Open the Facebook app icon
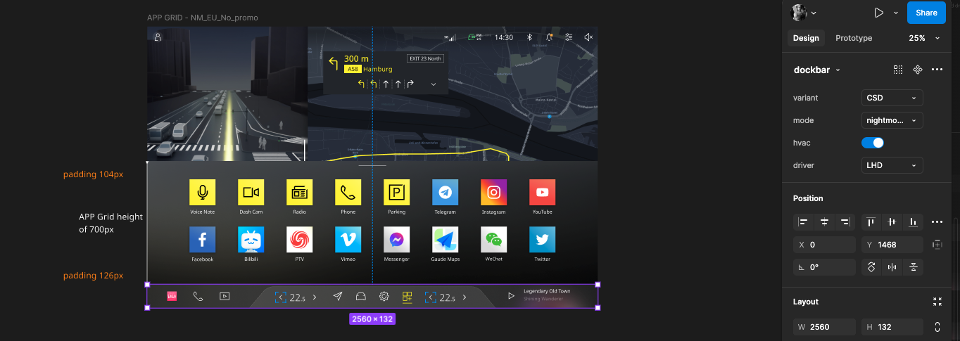Screen dimensions: 960x341 tap(202, 240)
